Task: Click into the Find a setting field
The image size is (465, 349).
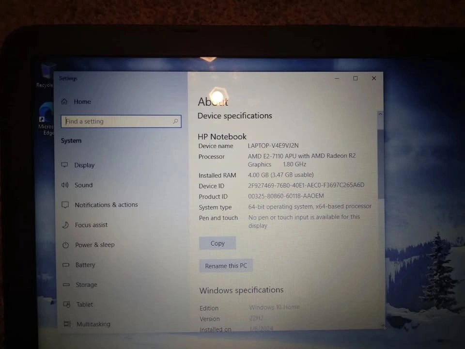Action: pyautogui.click(x=116, y=122)
